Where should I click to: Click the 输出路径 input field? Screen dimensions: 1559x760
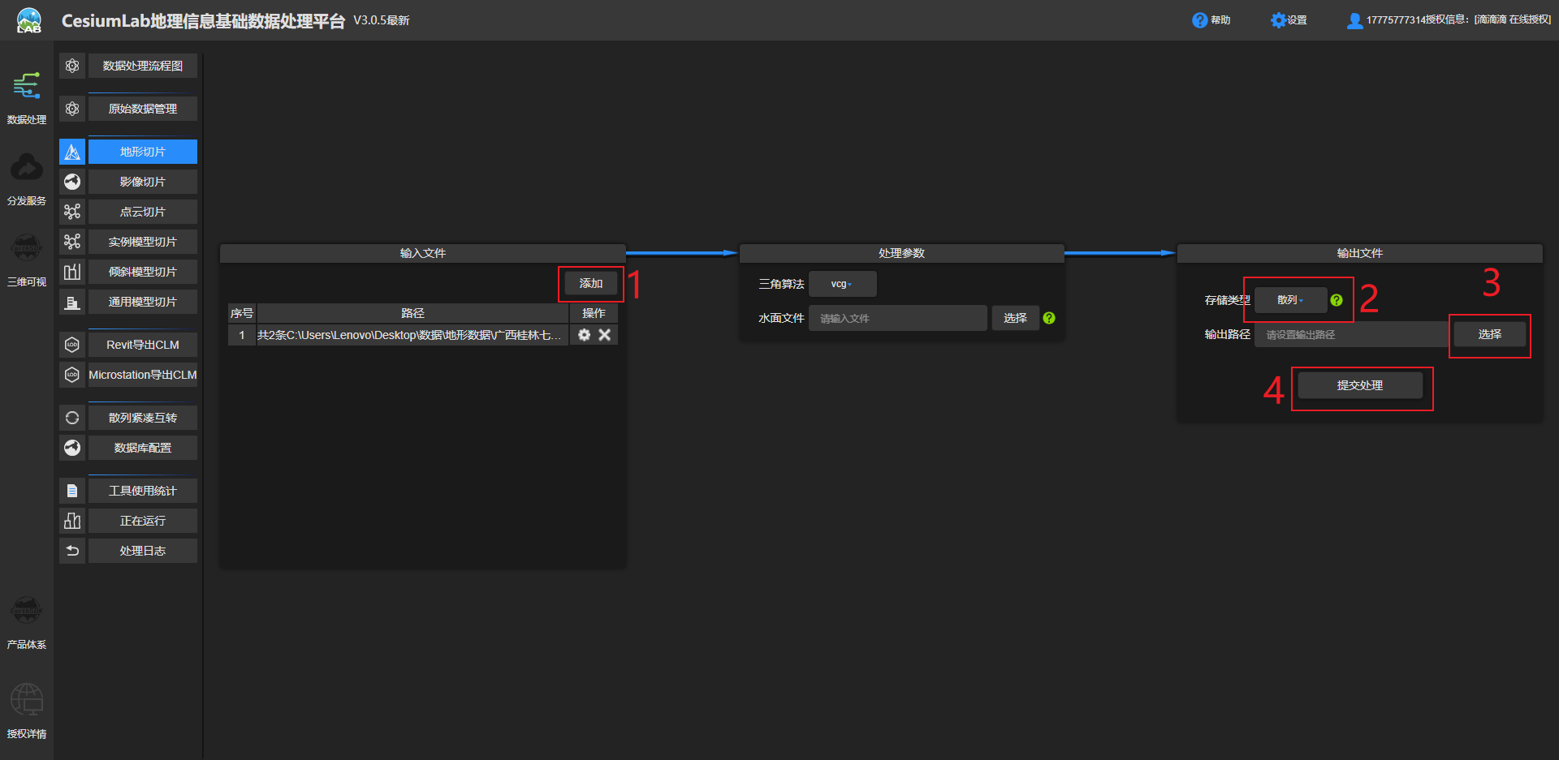1353,334
